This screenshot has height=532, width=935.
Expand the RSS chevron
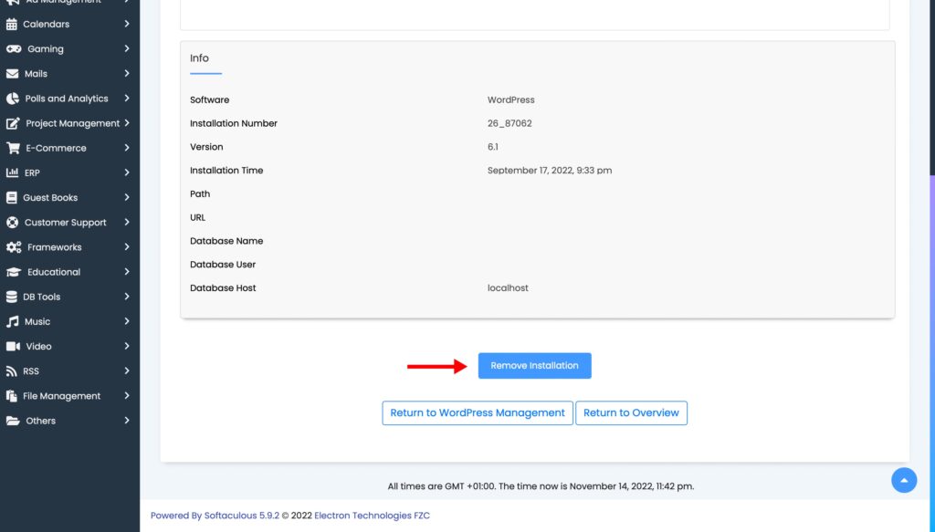click(x=127, y=370)
